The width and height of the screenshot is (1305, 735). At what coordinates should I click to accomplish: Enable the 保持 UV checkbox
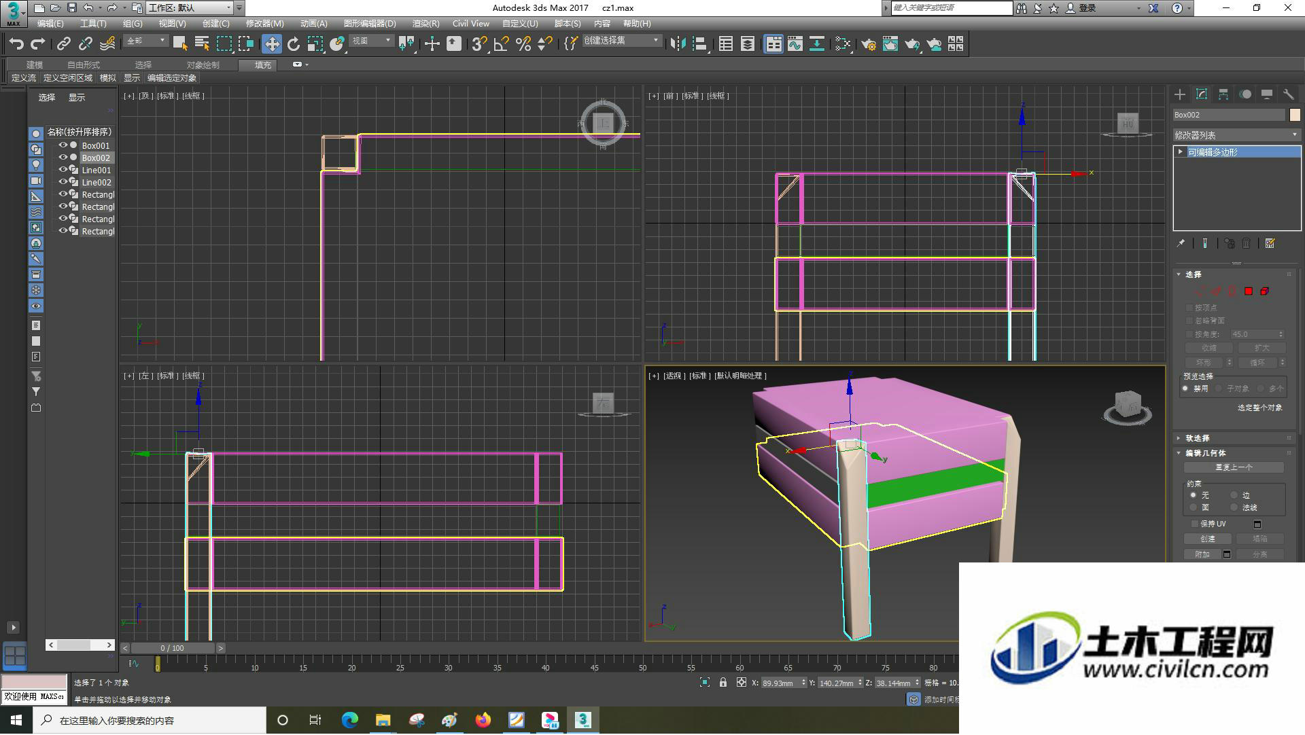(x=1195, y=524)
